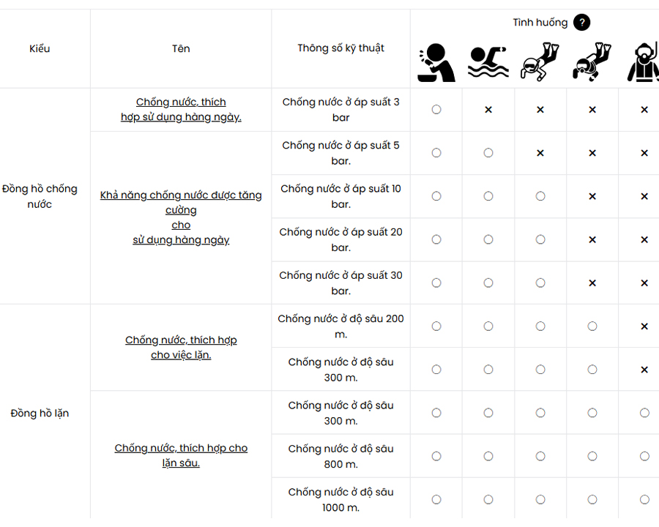Open 'Chống nước, thích hợp cho lặn sâu' link
This screenshot has height=527, width=659.
click(x=181, y=455)
